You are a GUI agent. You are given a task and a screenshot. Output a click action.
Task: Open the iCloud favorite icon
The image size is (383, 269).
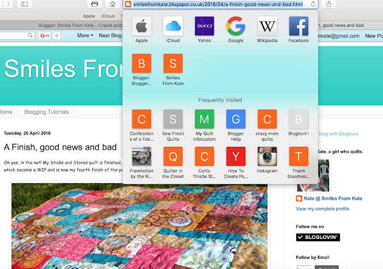pyautogui.click(x=173, y=26)
